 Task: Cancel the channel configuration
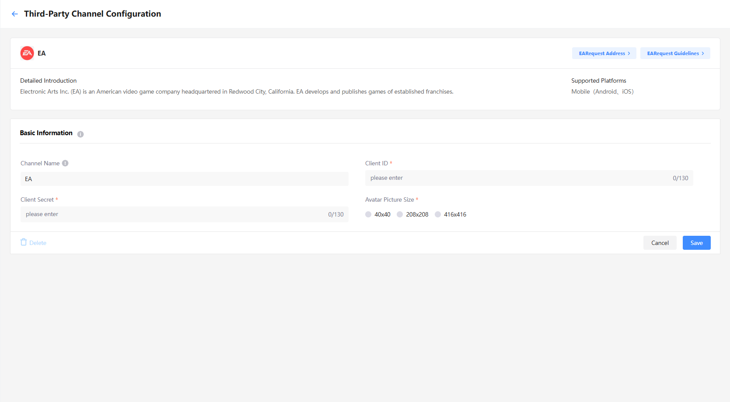click(660, 243)
